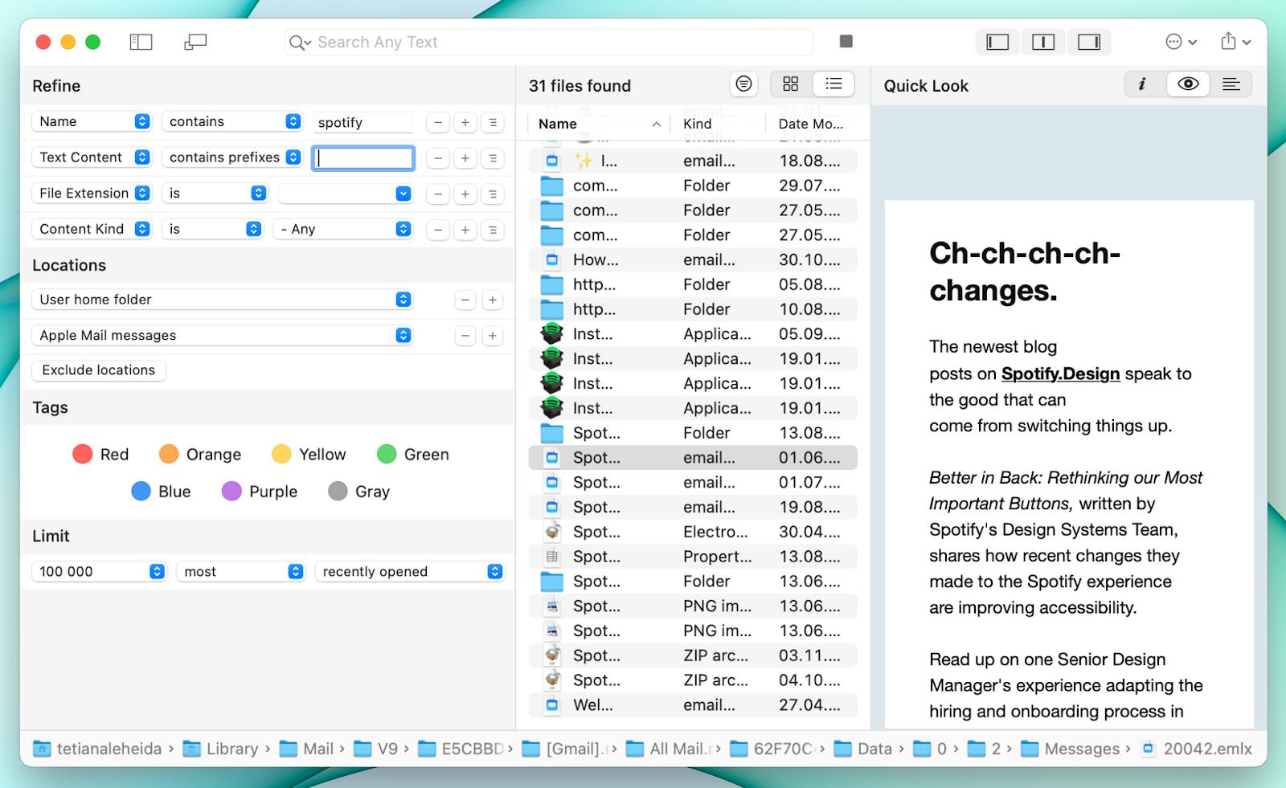Open options menu for File Extension row
The height and width of the screenshot is (788, 1286).
pos(493,194)
